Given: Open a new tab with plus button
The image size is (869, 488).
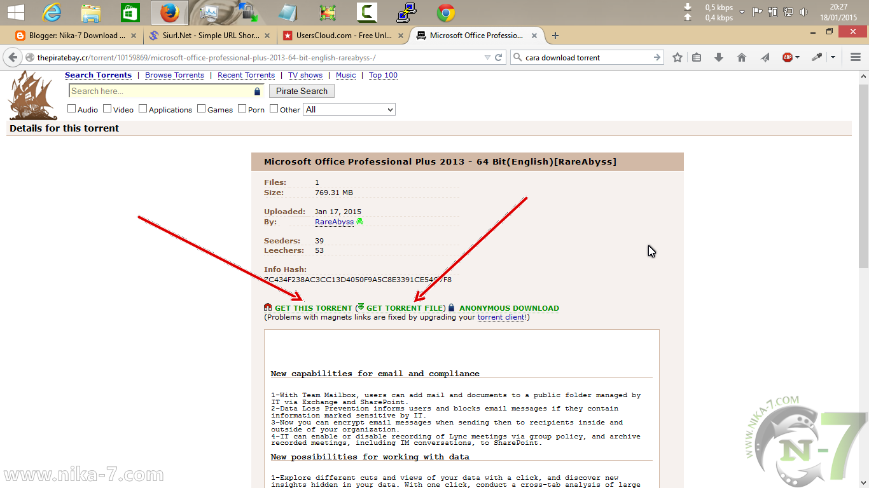Looking at the screenshot, I should pos(555,36).
